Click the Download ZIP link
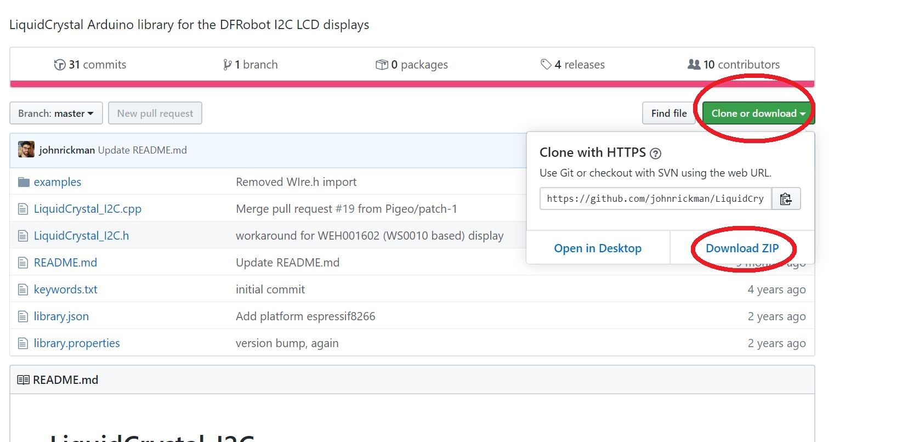This screenshot has height=442, width=902. (742, 248)
